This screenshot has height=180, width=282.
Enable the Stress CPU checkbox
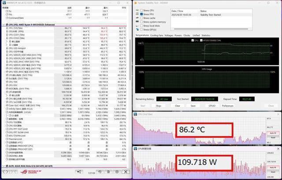click(141, 10)
